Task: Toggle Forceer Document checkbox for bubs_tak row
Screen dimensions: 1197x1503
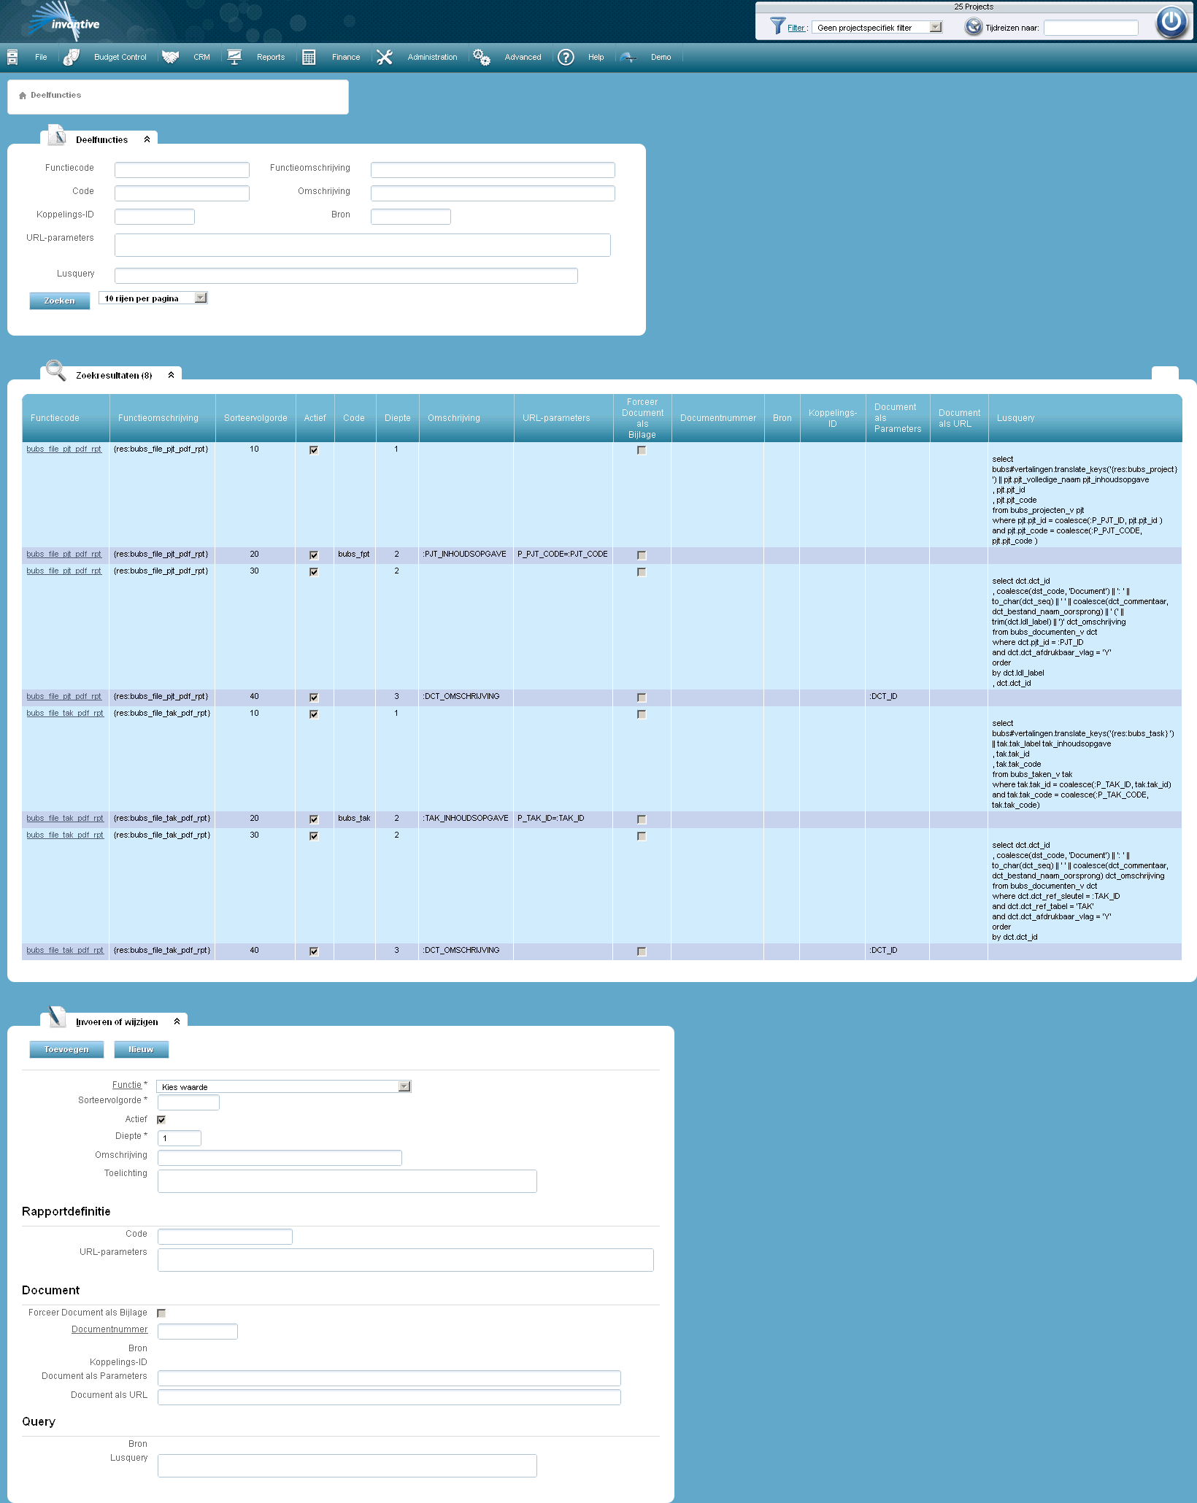Action: [642, 819]
